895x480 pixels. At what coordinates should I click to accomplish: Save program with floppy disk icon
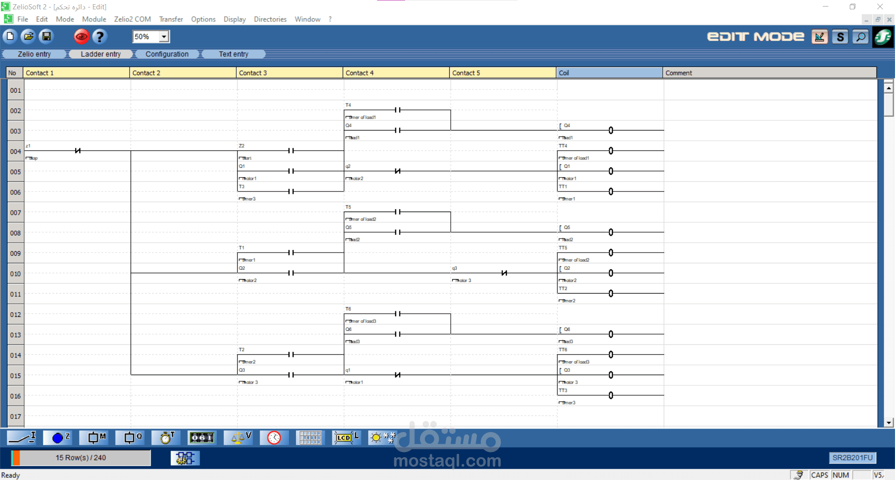pos(47,36)
